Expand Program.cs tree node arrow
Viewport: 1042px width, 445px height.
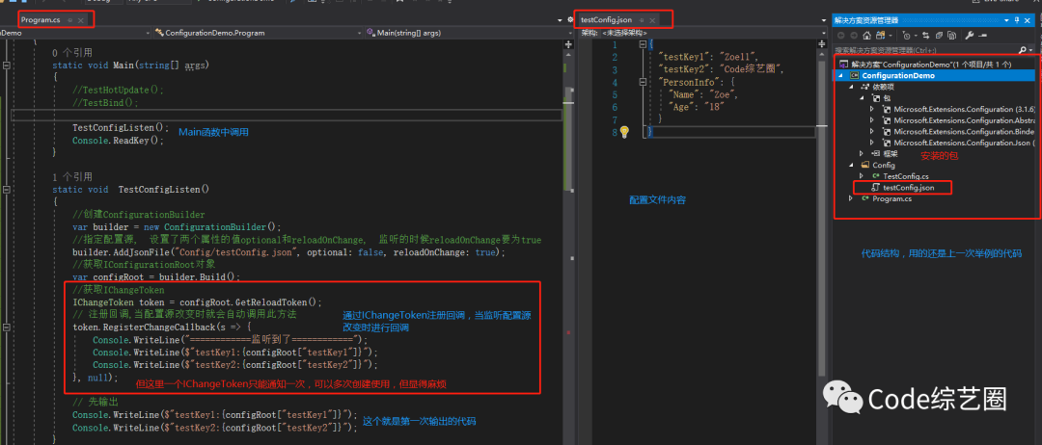(850, 198)
